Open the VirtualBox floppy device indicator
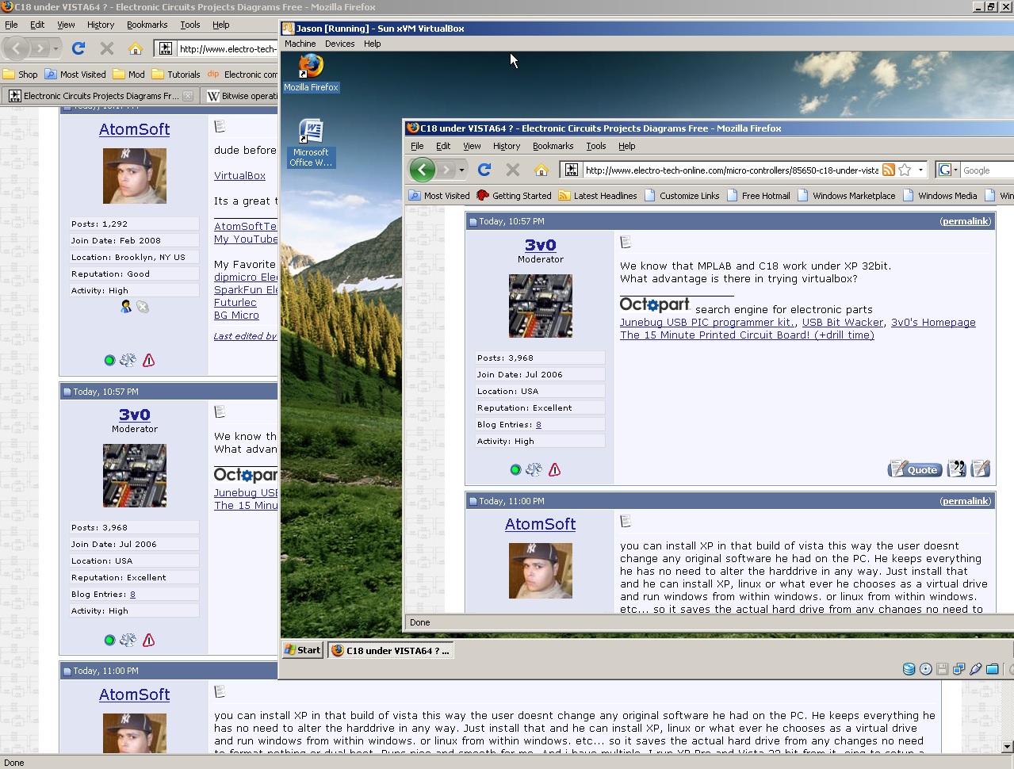The height and width of the screenshot is (769, 1014). [943, 669]
